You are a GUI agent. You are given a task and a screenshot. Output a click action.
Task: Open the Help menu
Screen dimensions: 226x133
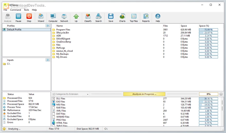pos(34,10)
